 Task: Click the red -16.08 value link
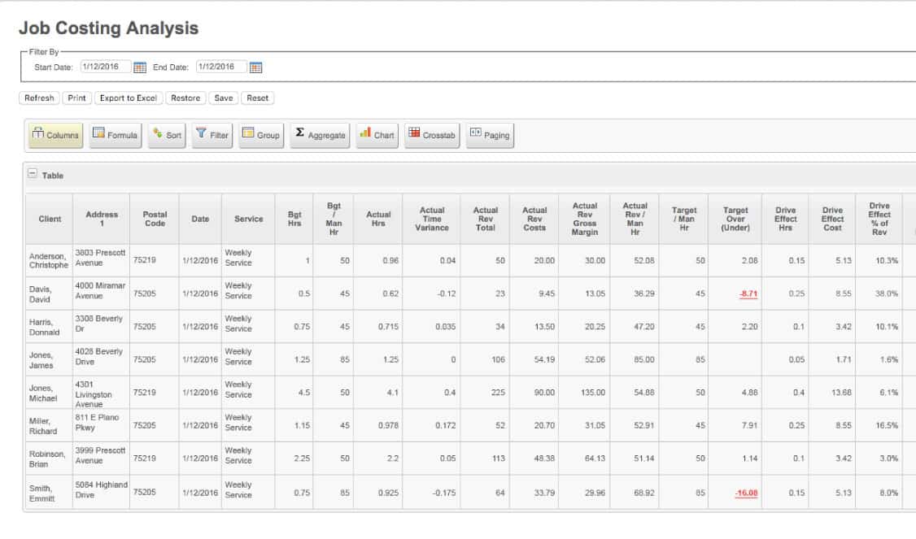pos(746,493)
